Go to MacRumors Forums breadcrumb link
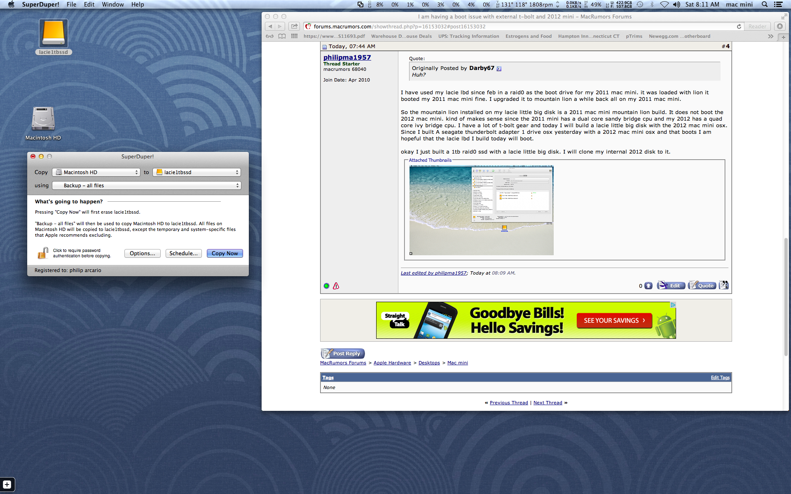Viewport: 791px width, 494px height. point(343,363)
